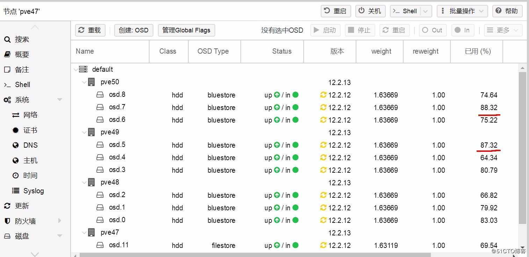Click the 创建: OSD button
This screenshot has height=257, width=529.
[133, 30]
